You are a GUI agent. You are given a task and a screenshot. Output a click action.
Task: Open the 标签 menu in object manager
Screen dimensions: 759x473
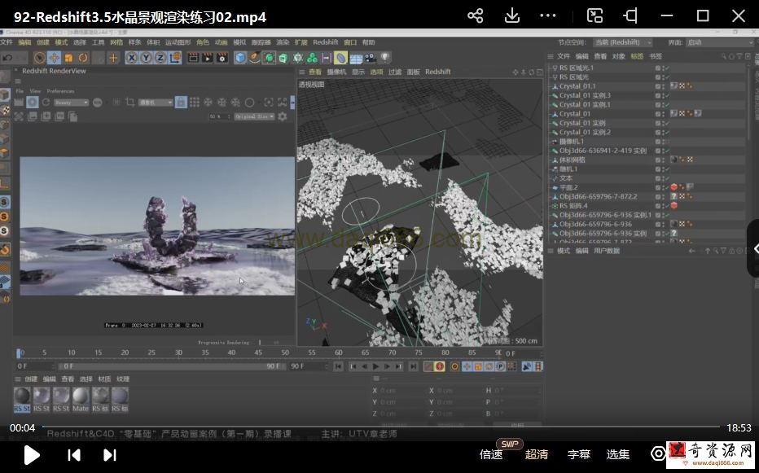point(637,56)
